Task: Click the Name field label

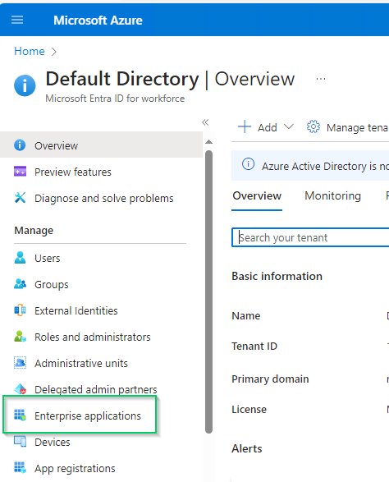Action: pyautogui.click(x=246, y=315)
